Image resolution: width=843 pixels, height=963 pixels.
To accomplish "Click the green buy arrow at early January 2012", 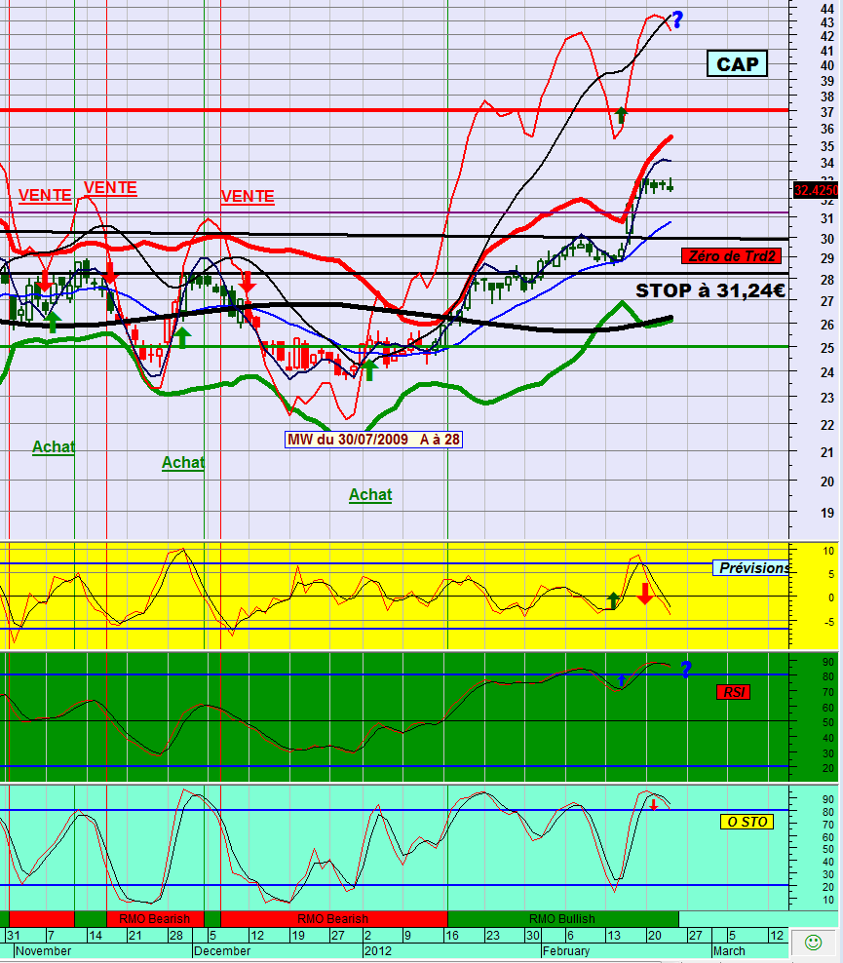I will [x=369, y=370].
